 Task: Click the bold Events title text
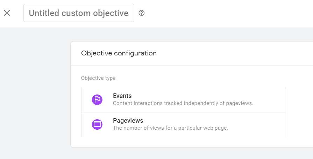click(x=122, y=96)
